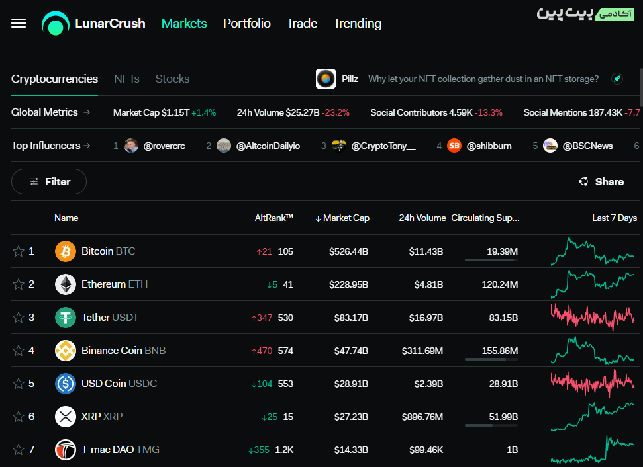This screenshot has width=643, height=467.
Task: Click the 24h Volume $25.27B metric
Action: (x=293, y=112)
